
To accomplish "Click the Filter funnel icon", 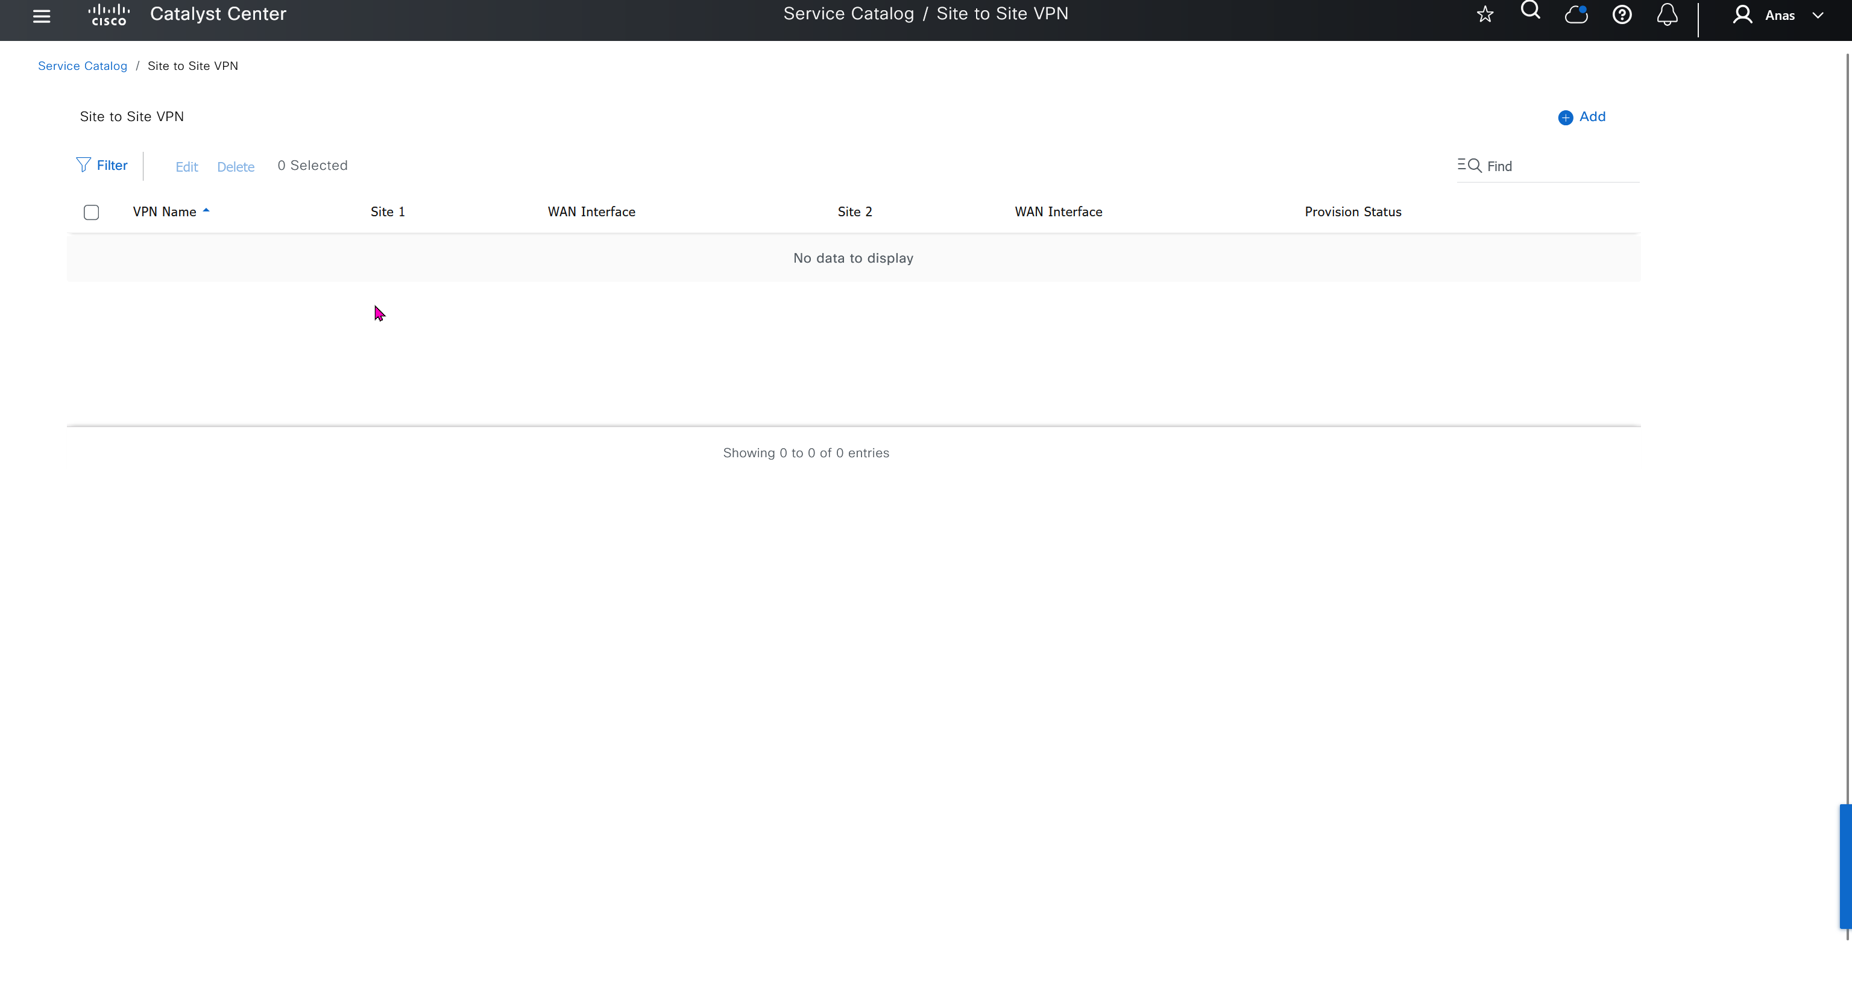I will click(x=83, y=165).
